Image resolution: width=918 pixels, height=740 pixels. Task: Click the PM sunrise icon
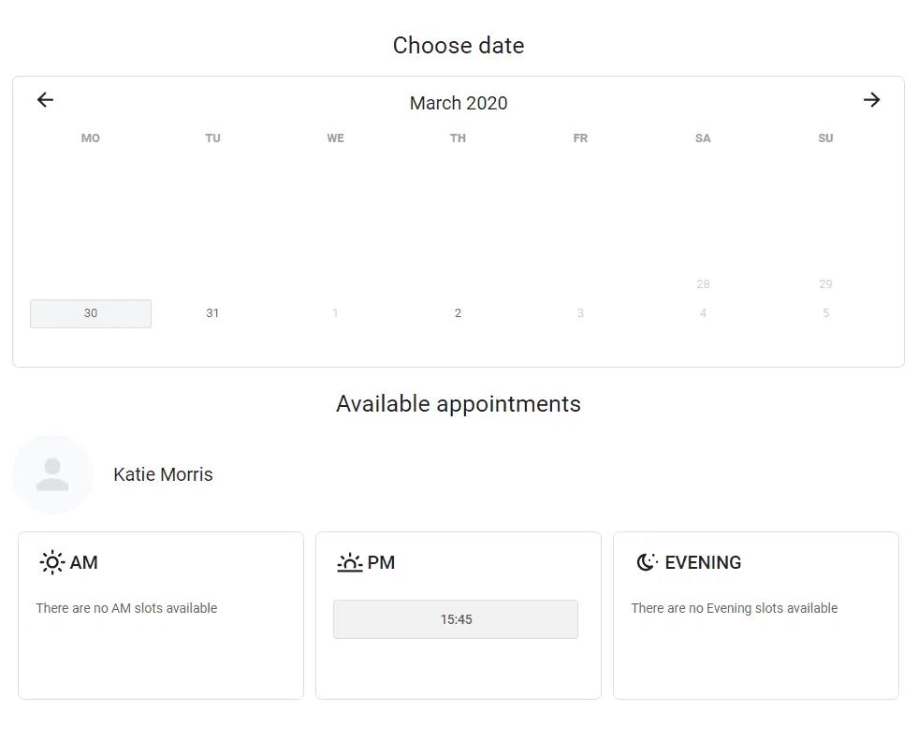click(x=349, y=562)
